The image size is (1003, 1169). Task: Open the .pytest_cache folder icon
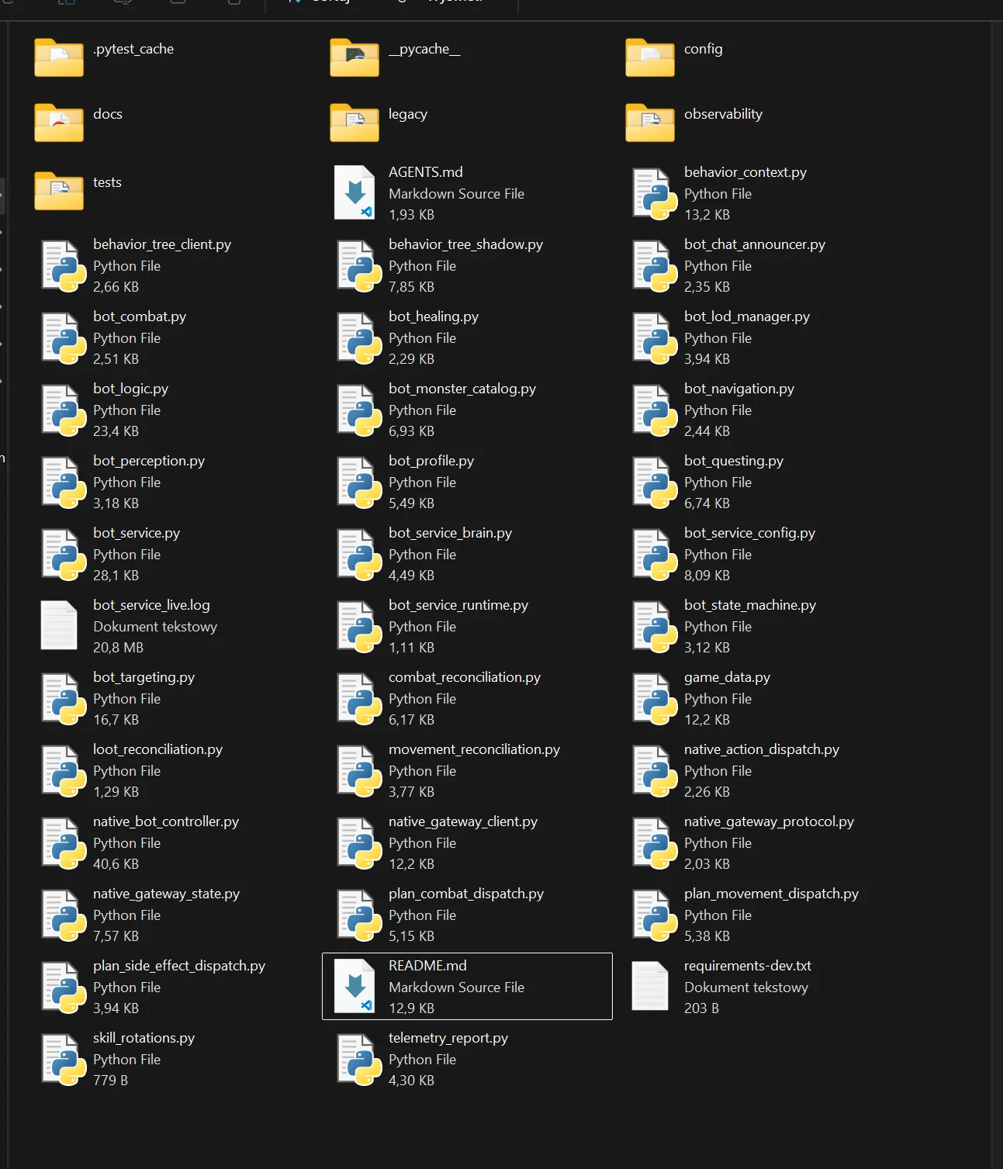point(59,57)
